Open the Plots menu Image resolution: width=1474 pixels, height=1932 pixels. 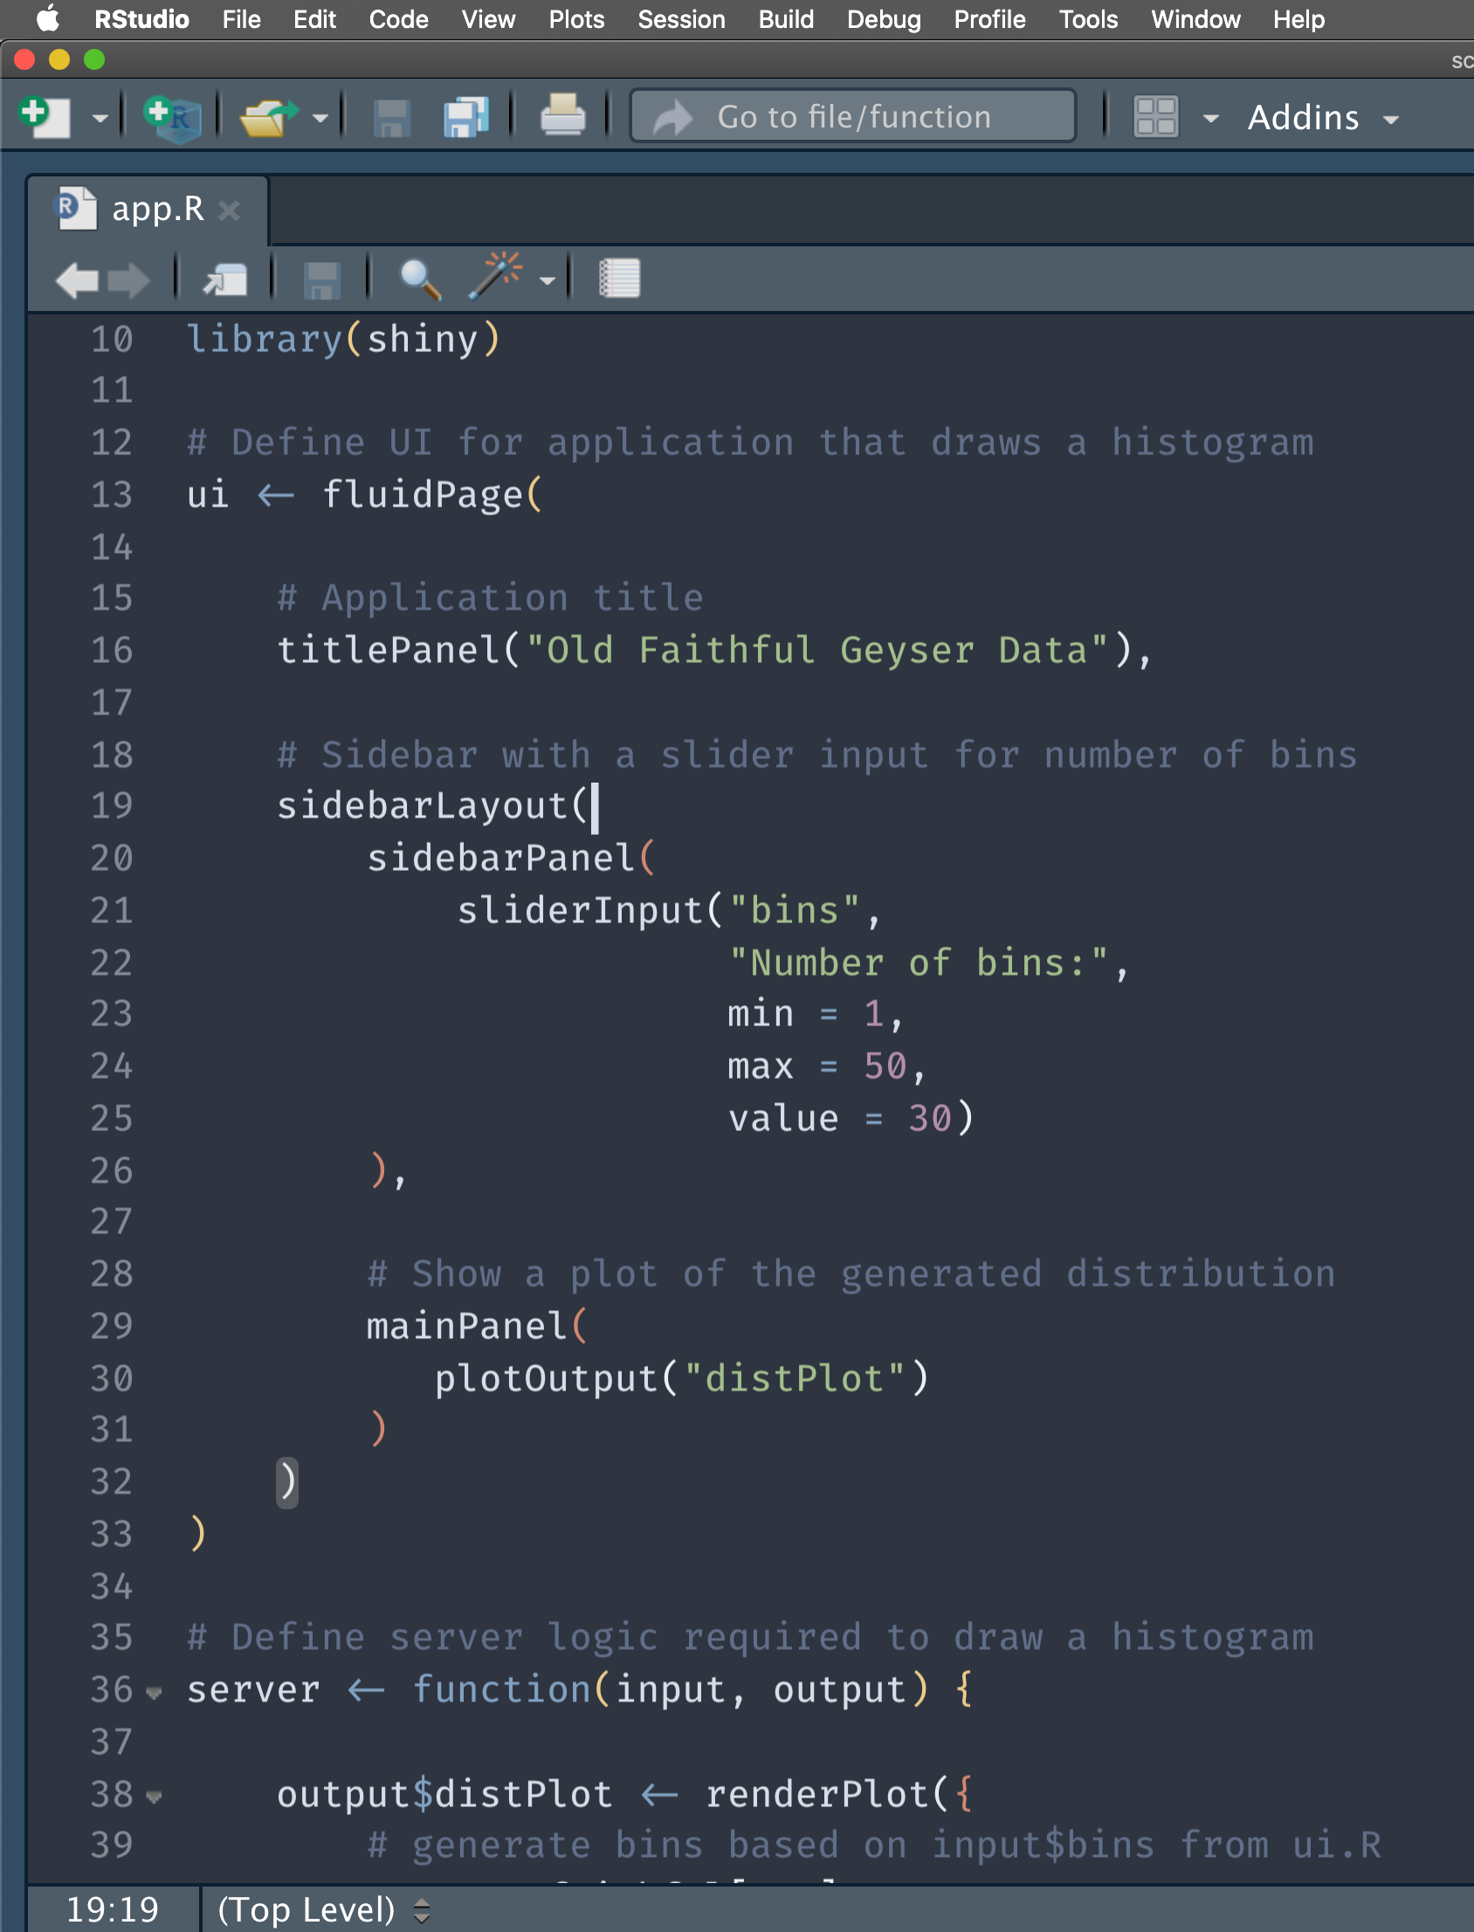click(576, 18)
